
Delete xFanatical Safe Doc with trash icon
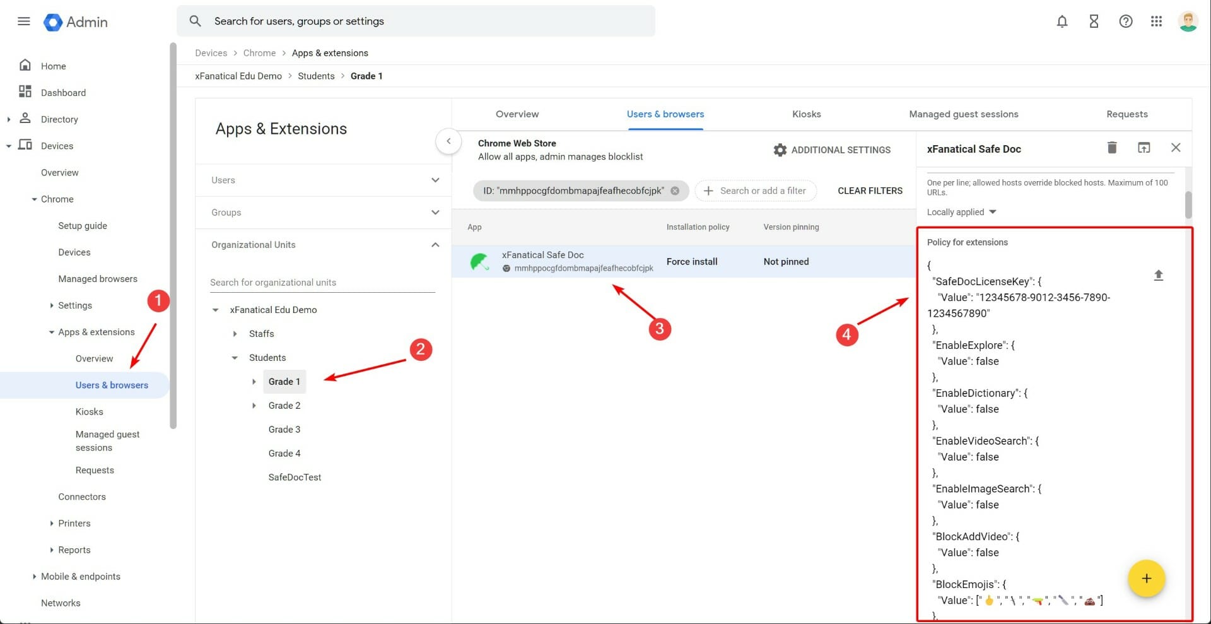[x=1112, y=147]
